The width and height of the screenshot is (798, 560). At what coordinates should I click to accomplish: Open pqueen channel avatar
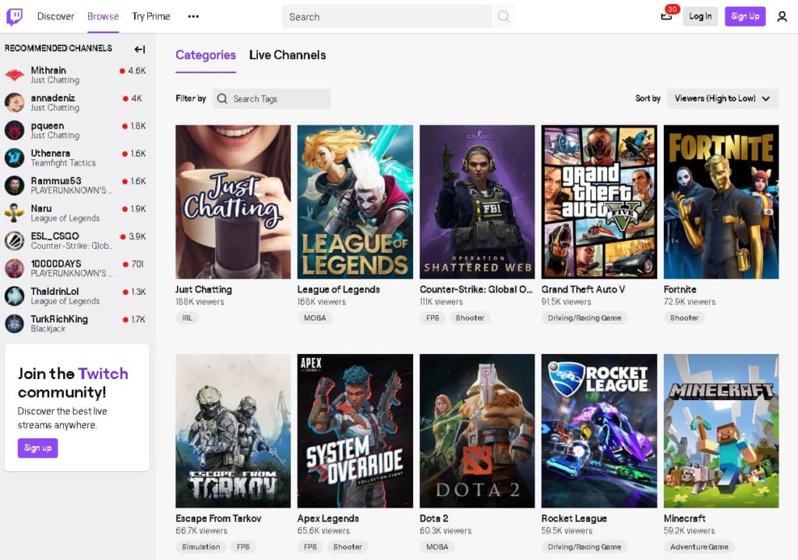click(14, 130)
